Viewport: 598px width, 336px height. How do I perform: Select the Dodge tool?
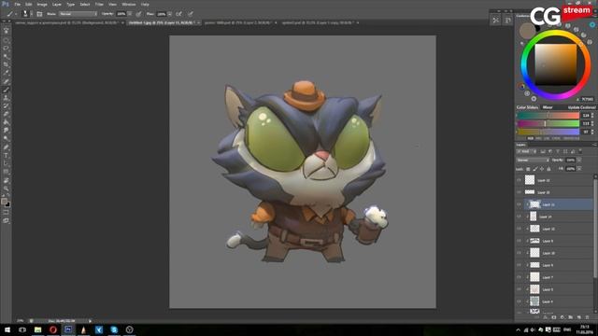coord(6,139)
